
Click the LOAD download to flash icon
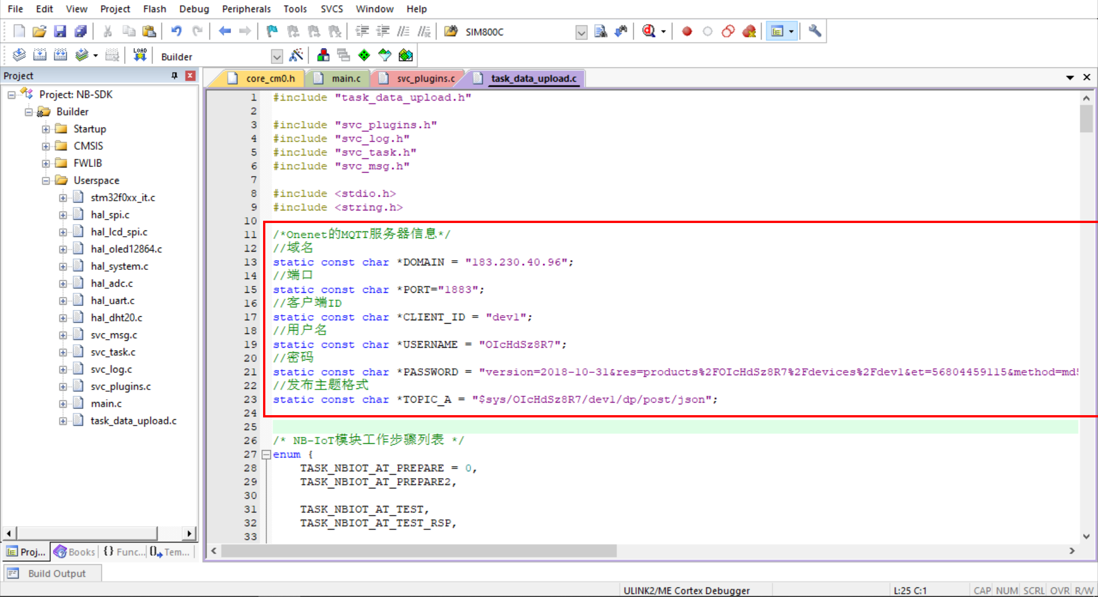coord(140,55)
